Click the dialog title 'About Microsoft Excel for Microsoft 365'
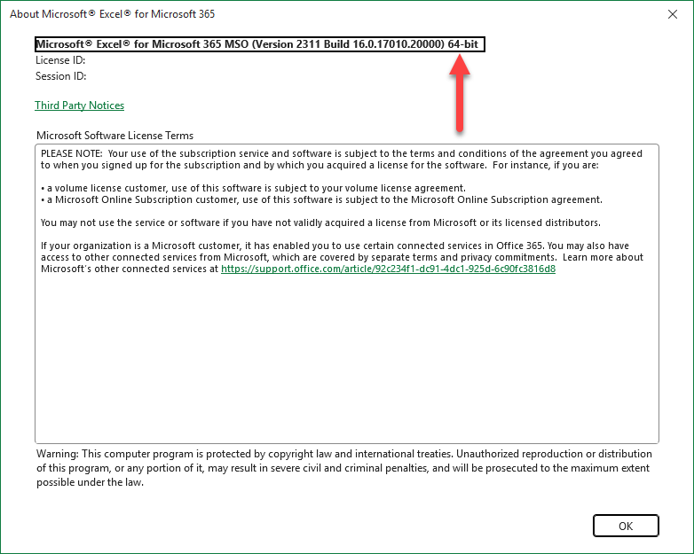This screenshot has width=694, height=554. (x=113, y=14)
